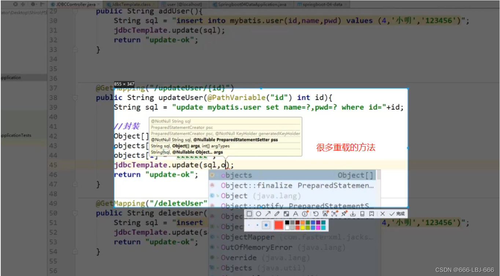
Task: Click the scissors icon in the screenshot toolbar
Action: click(x=325, y=214)
